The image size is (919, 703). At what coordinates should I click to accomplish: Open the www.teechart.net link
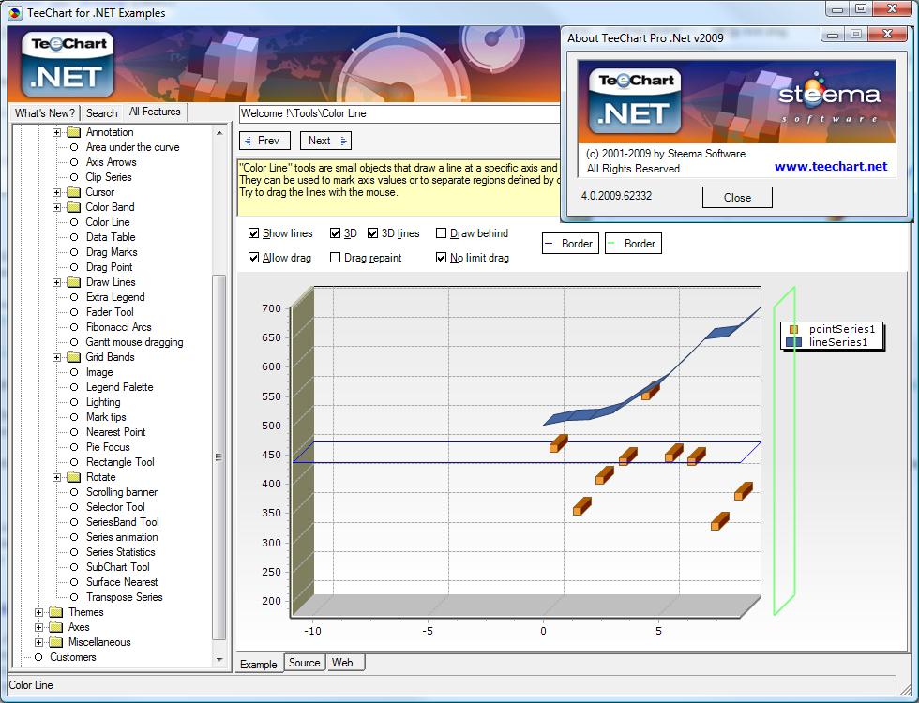coord(831,167)
